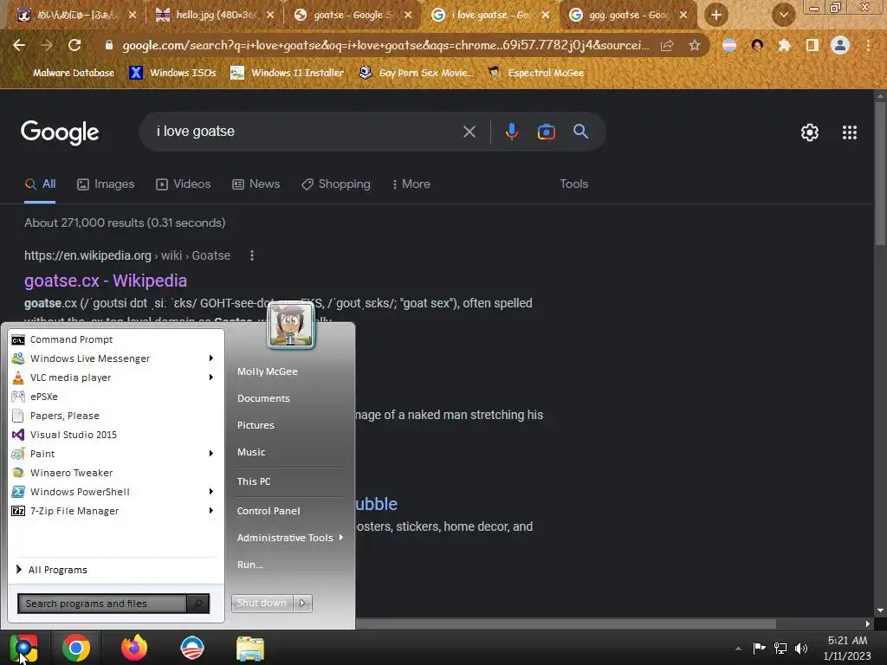Clear the Google search box

coord(469,132)
